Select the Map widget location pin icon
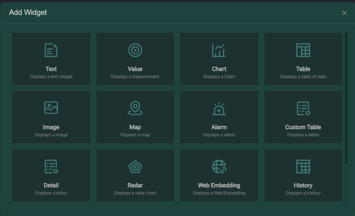Viewport: 355px width, 216px height. click(135, 108)
